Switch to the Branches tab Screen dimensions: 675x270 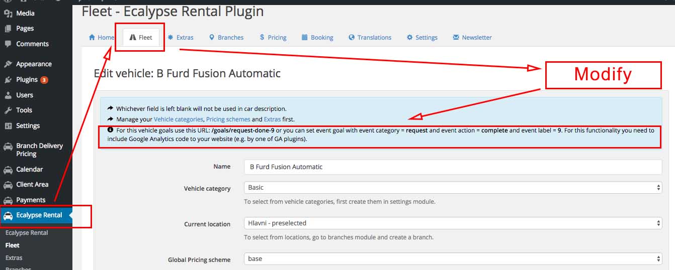tap(226, 37)
